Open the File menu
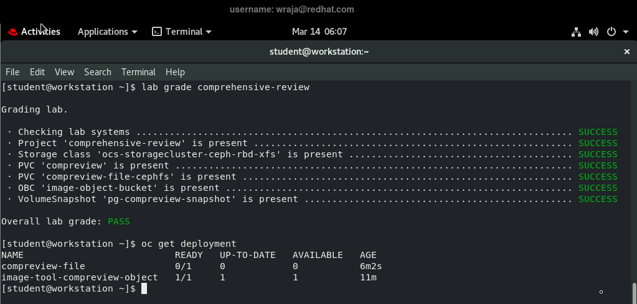 (x=12, y=72)
